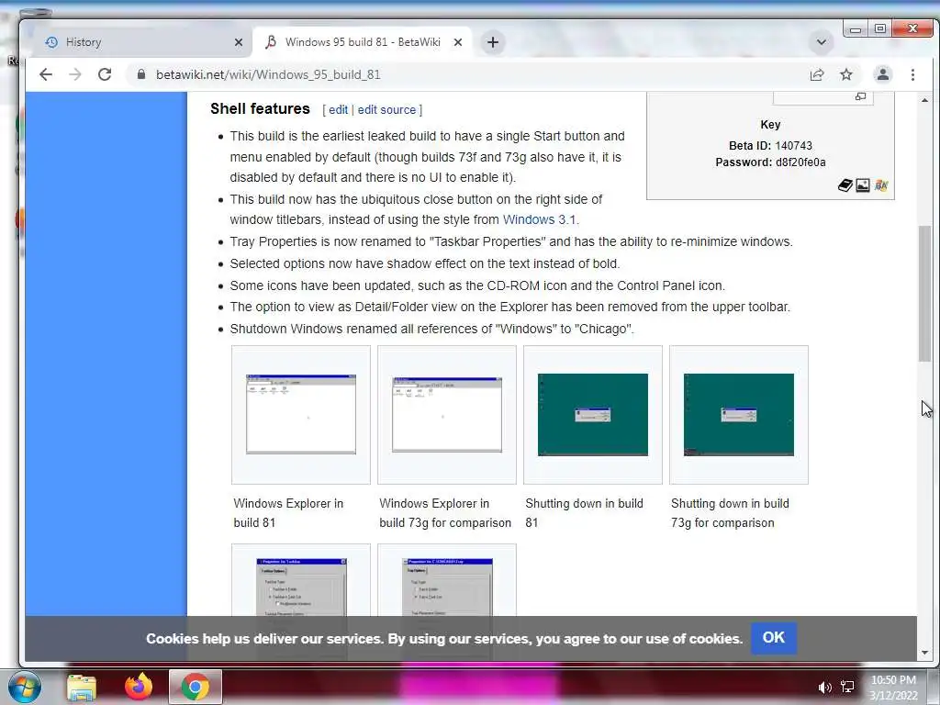
Task: Reload the BetaWiki page
Action: [105, 74]
